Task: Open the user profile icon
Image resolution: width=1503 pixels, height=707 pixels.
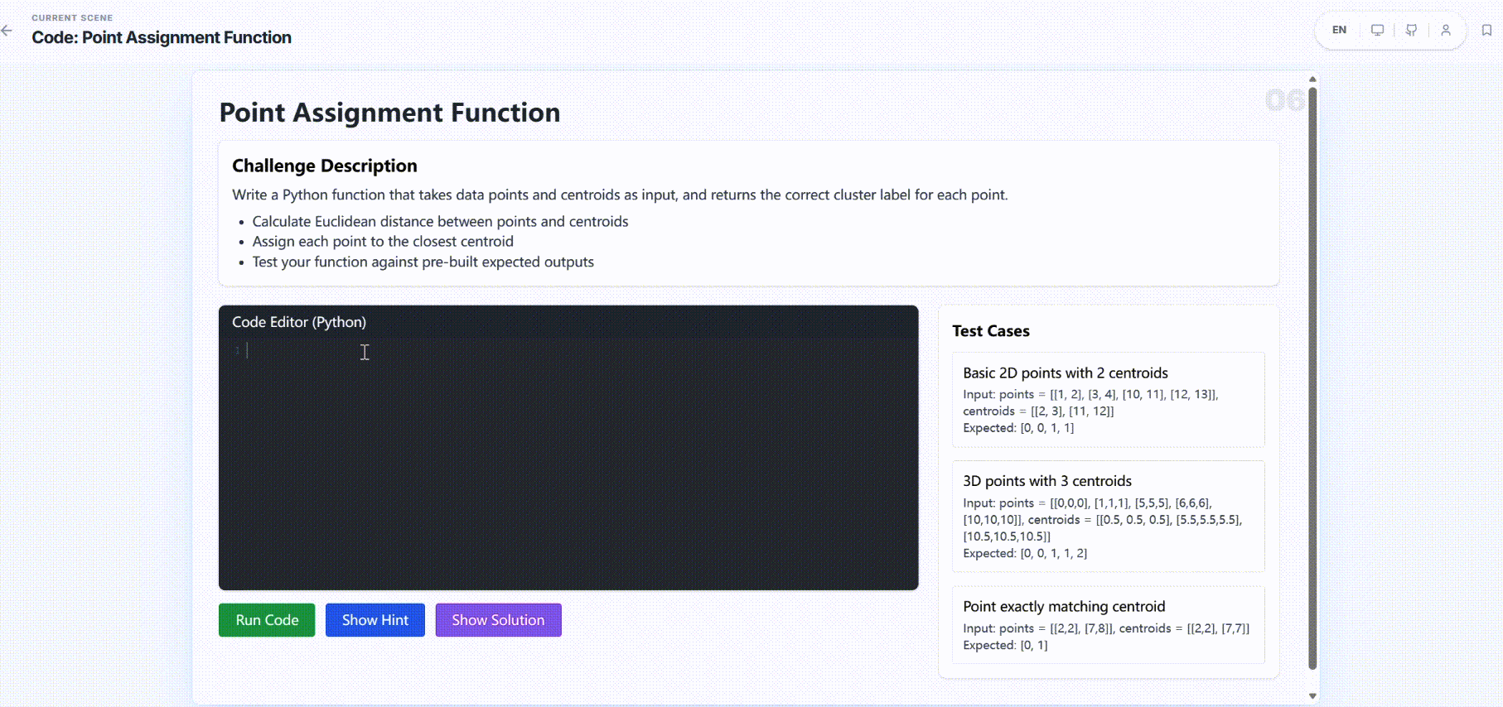Action: (x=1446, y=30)
